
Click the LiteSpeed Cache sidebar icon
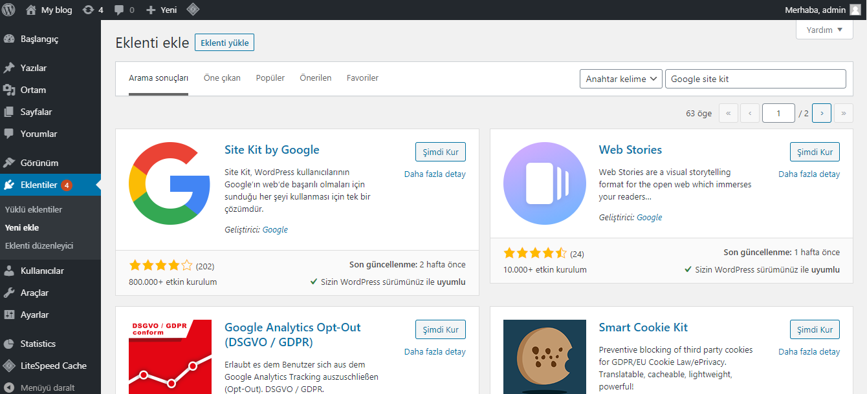9,366
